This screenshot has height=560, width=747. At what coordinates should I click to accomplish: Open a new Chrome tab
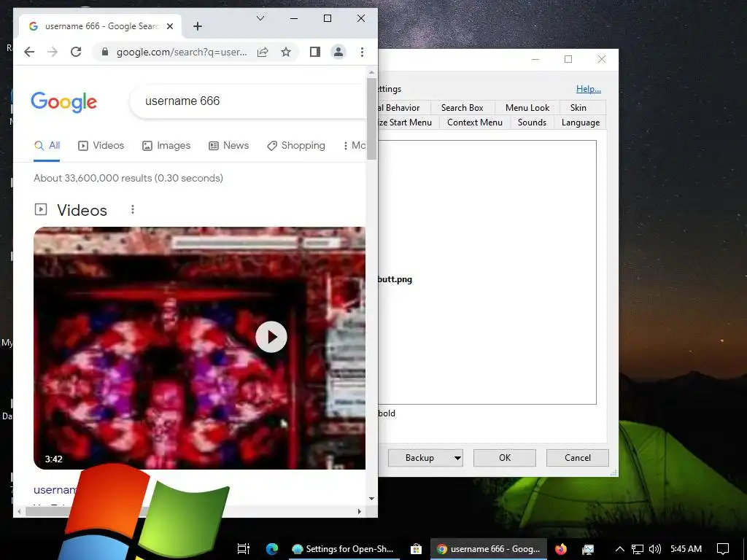click(x=198, y=26)
